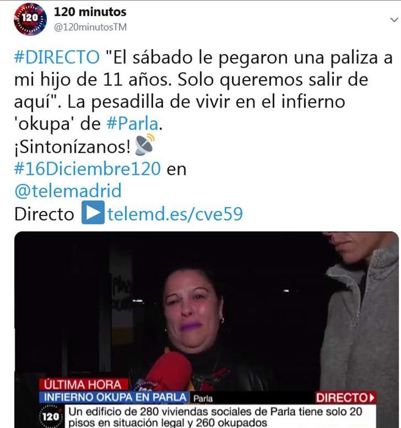The height and width of the screenshot is (428, 401).
Task: Open the telemd.es/cve59 link
Action: (x=175, y=214)
